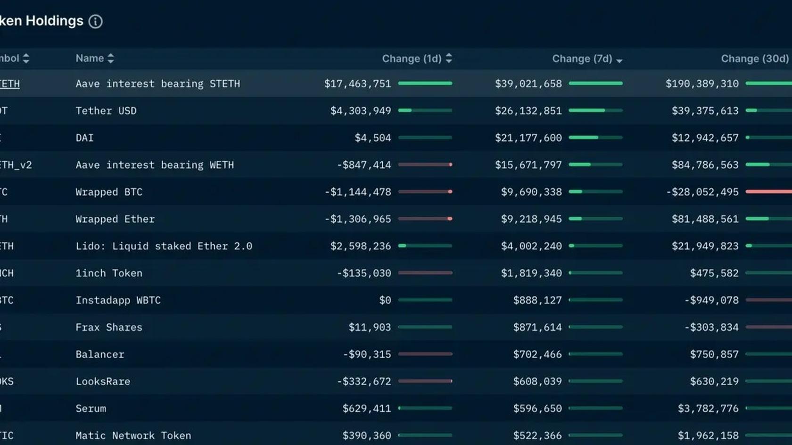
Task: Sort by the Name column arrows
Action: tap(111, 58)
